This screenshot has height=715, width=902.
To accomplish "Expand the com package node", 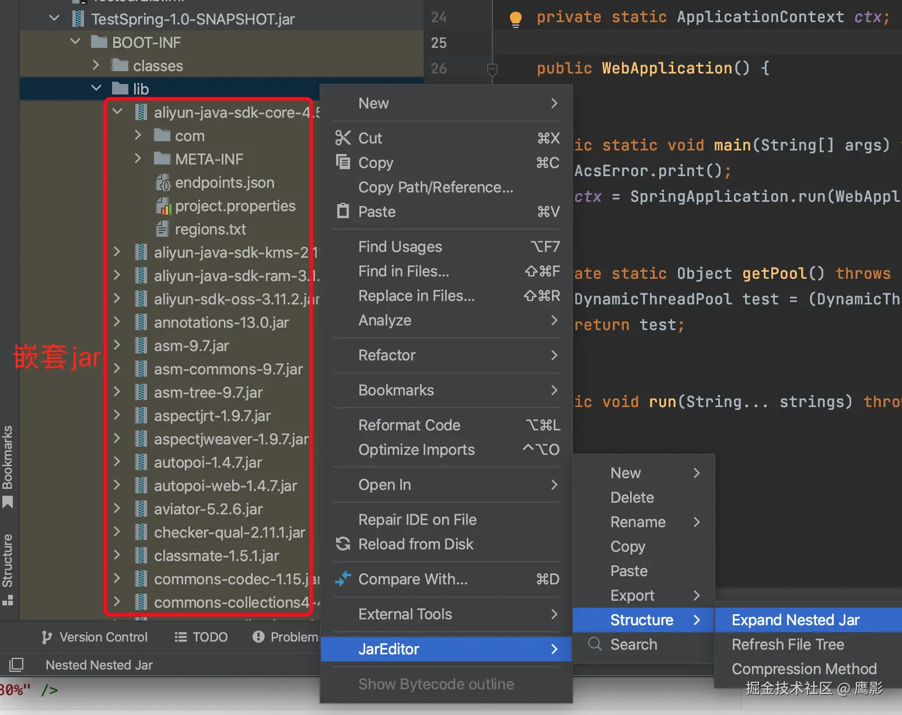I will pyautogui.click(x=138, y=135).
